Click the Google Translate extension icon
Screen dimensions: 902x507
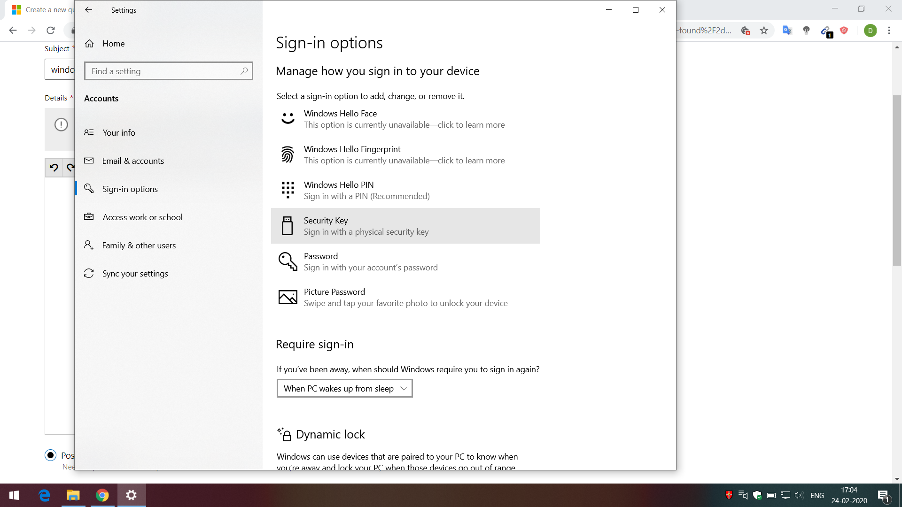pyautogui.click(x=787, y=31)
